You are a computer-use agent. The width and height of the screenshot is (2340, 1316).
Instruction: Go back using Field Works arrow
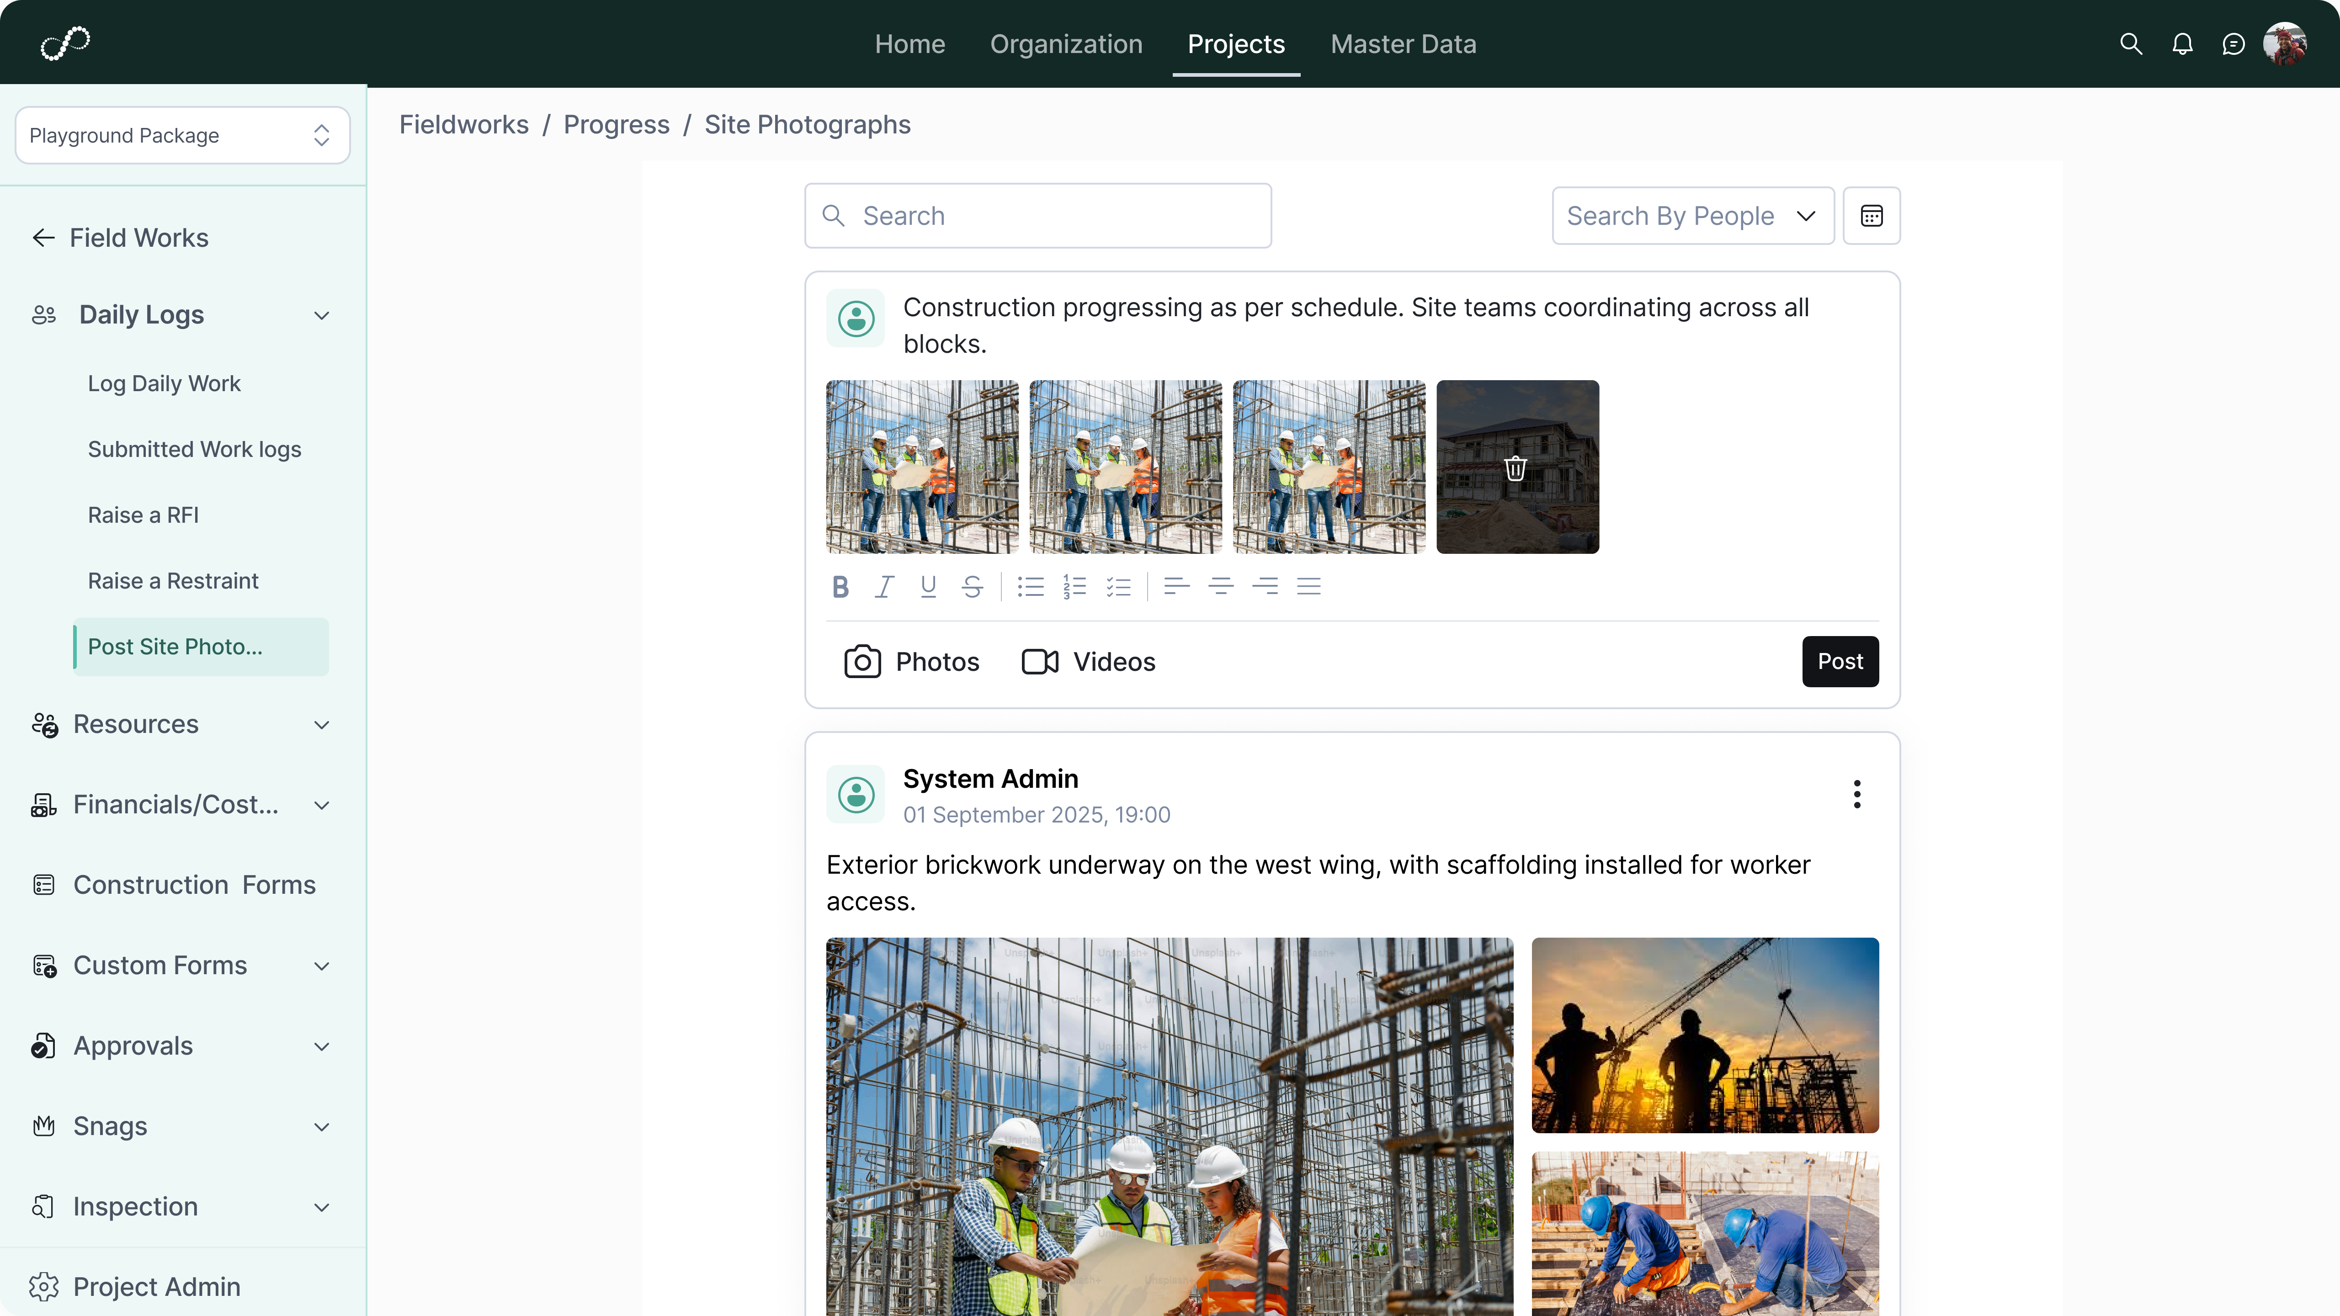pyautogui.click(x=43, y=238)
